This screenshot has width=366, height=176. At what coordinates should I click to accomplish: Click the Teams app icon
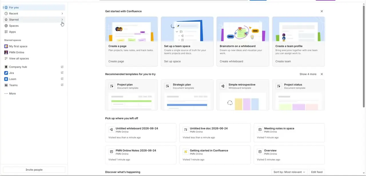click(6, 85)
